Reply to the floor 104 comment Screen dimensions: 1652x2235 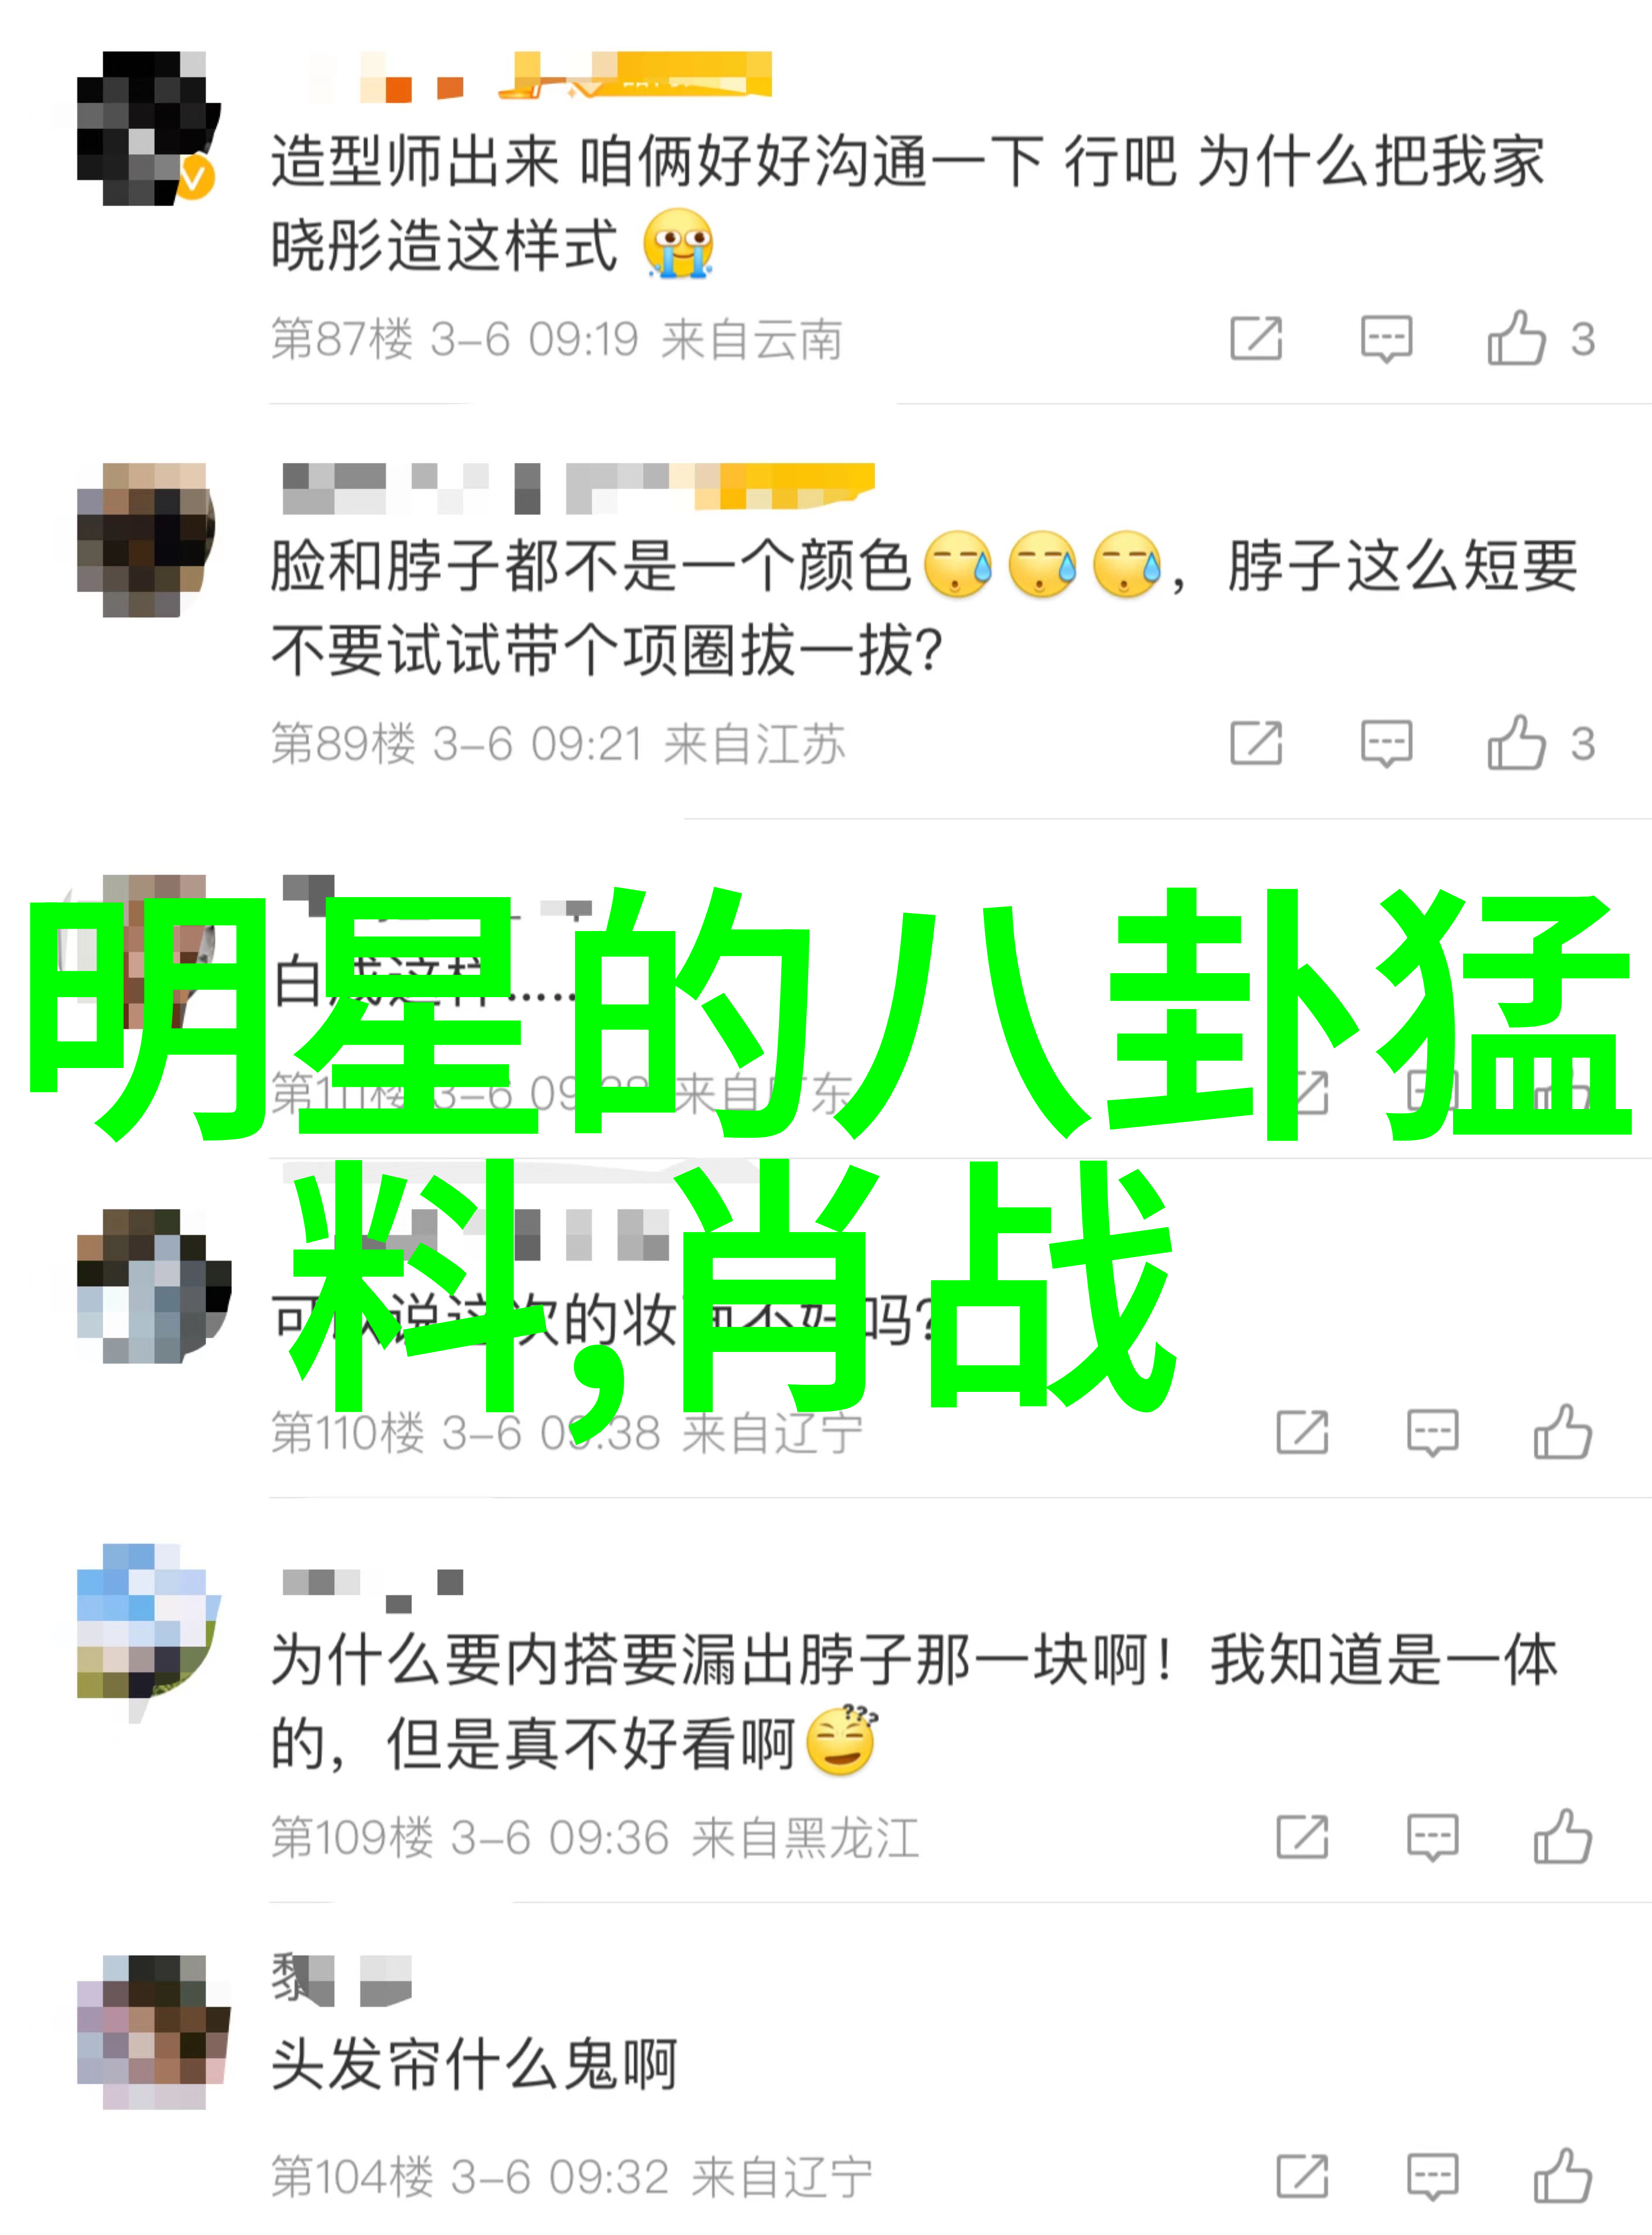click(x=1432, y=2177)
